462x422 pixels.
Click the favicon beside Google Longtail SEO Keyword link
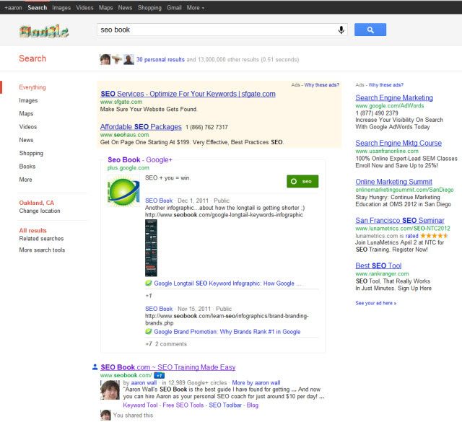click(149, 283)
